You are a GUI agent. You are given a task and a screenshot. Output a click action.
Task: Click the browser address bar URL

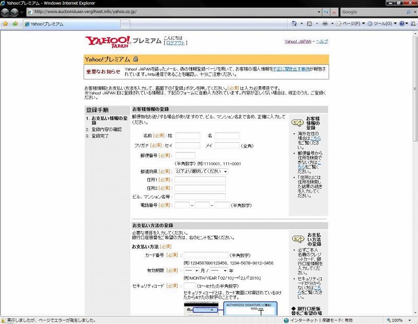pos(171,12)
